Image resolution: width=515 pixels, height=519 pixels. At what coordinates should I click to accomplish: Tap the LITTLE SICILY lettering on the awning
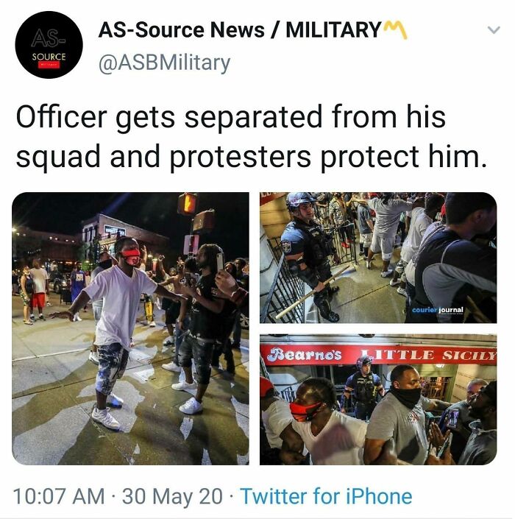point(428,355)
